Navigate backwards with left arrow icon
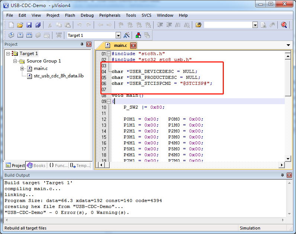296x234 pixels. tap(100, 25)
